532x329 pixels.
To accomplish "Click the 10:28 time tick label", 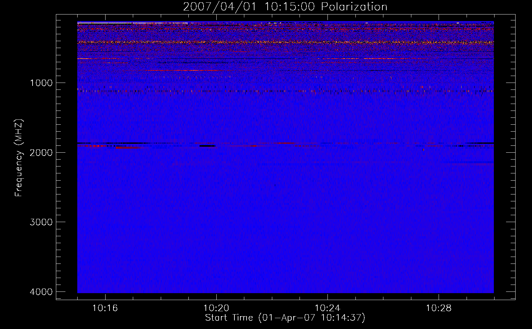I will pos(439,308).
